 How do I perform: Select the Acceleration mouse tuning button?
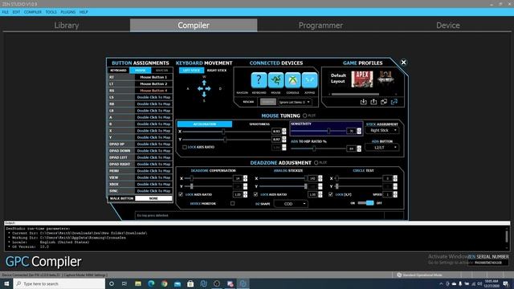point(205,124)
